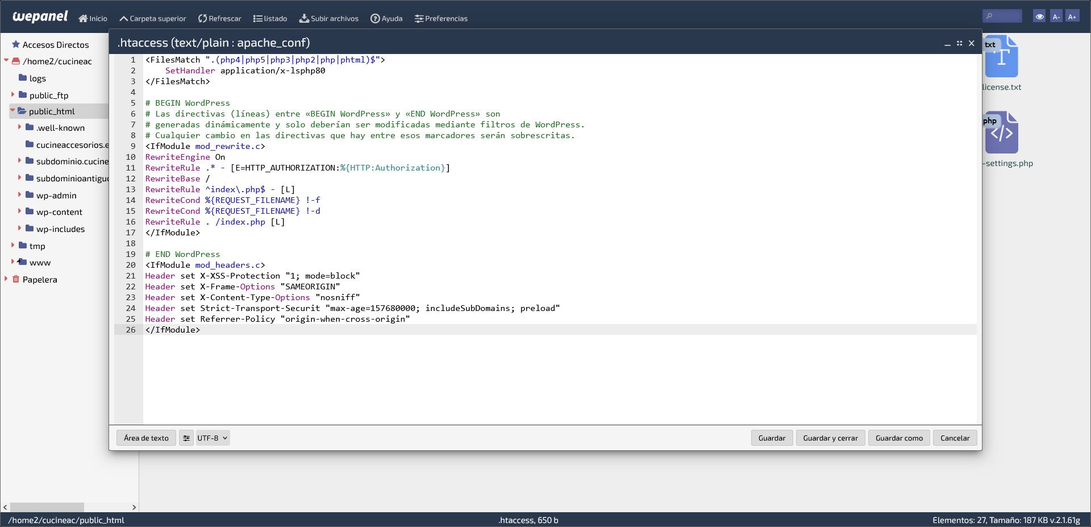Click the path /home2/cucineac/public_html in status bar
The height and width of the screenshot is (527, 1091).
point(66,520)
